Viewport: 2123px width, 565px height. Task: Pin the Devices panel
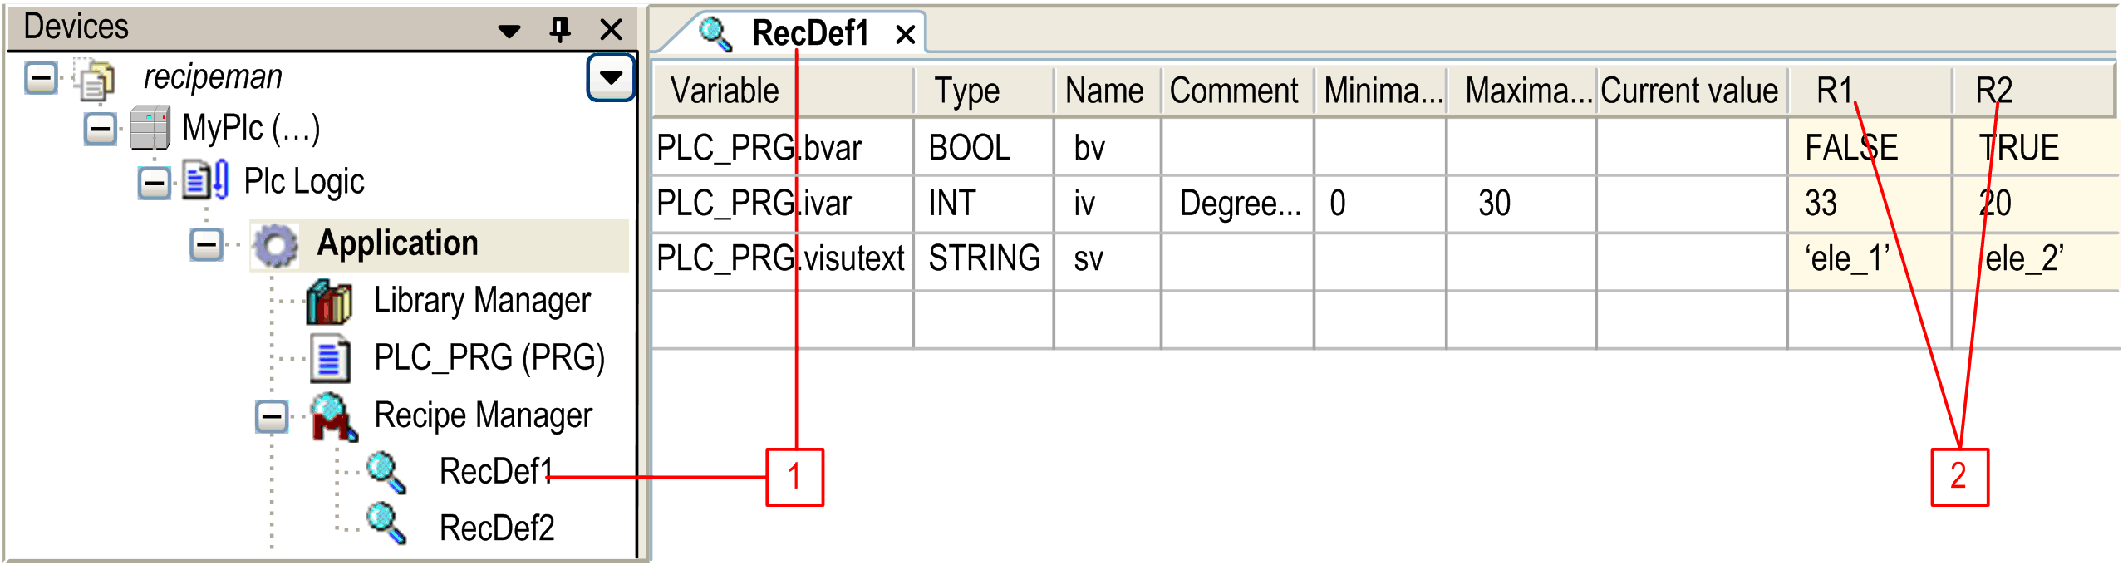560,30
